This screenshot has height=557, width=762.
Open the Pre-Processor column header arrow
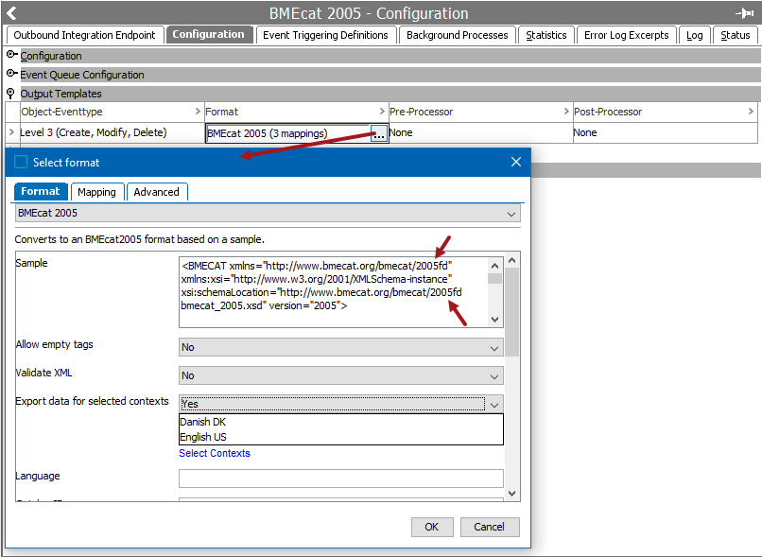566,112
